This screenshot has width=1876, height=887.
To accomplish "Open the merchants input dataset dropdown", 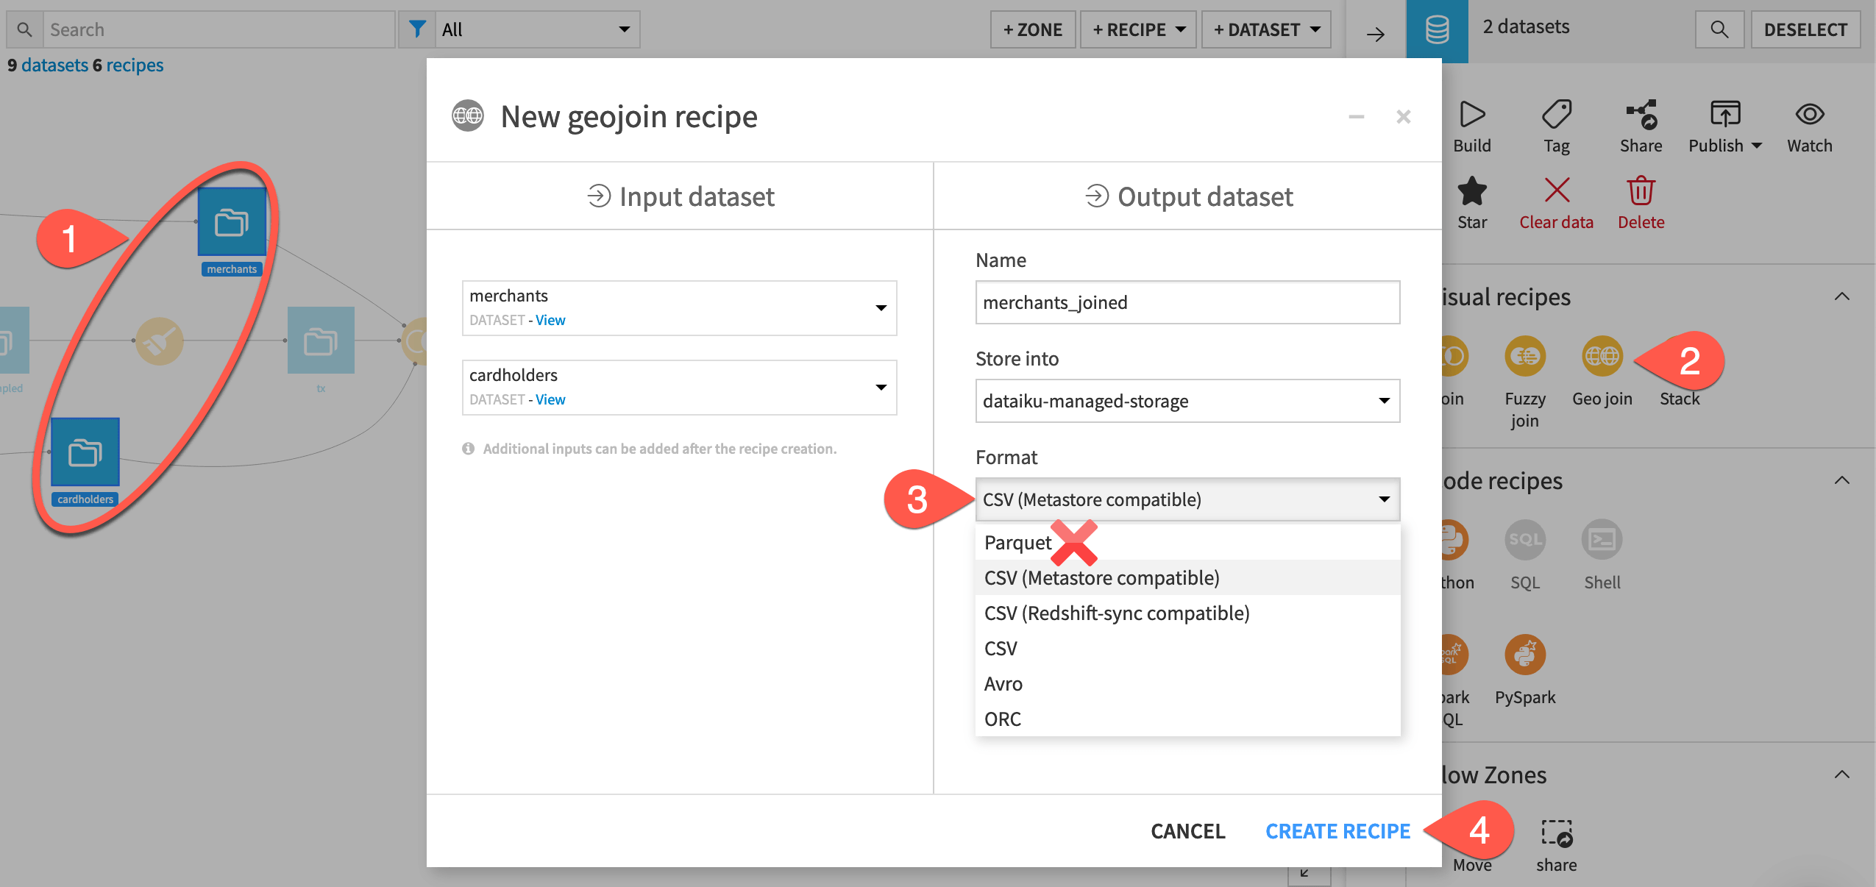I will tap(679, 308).
